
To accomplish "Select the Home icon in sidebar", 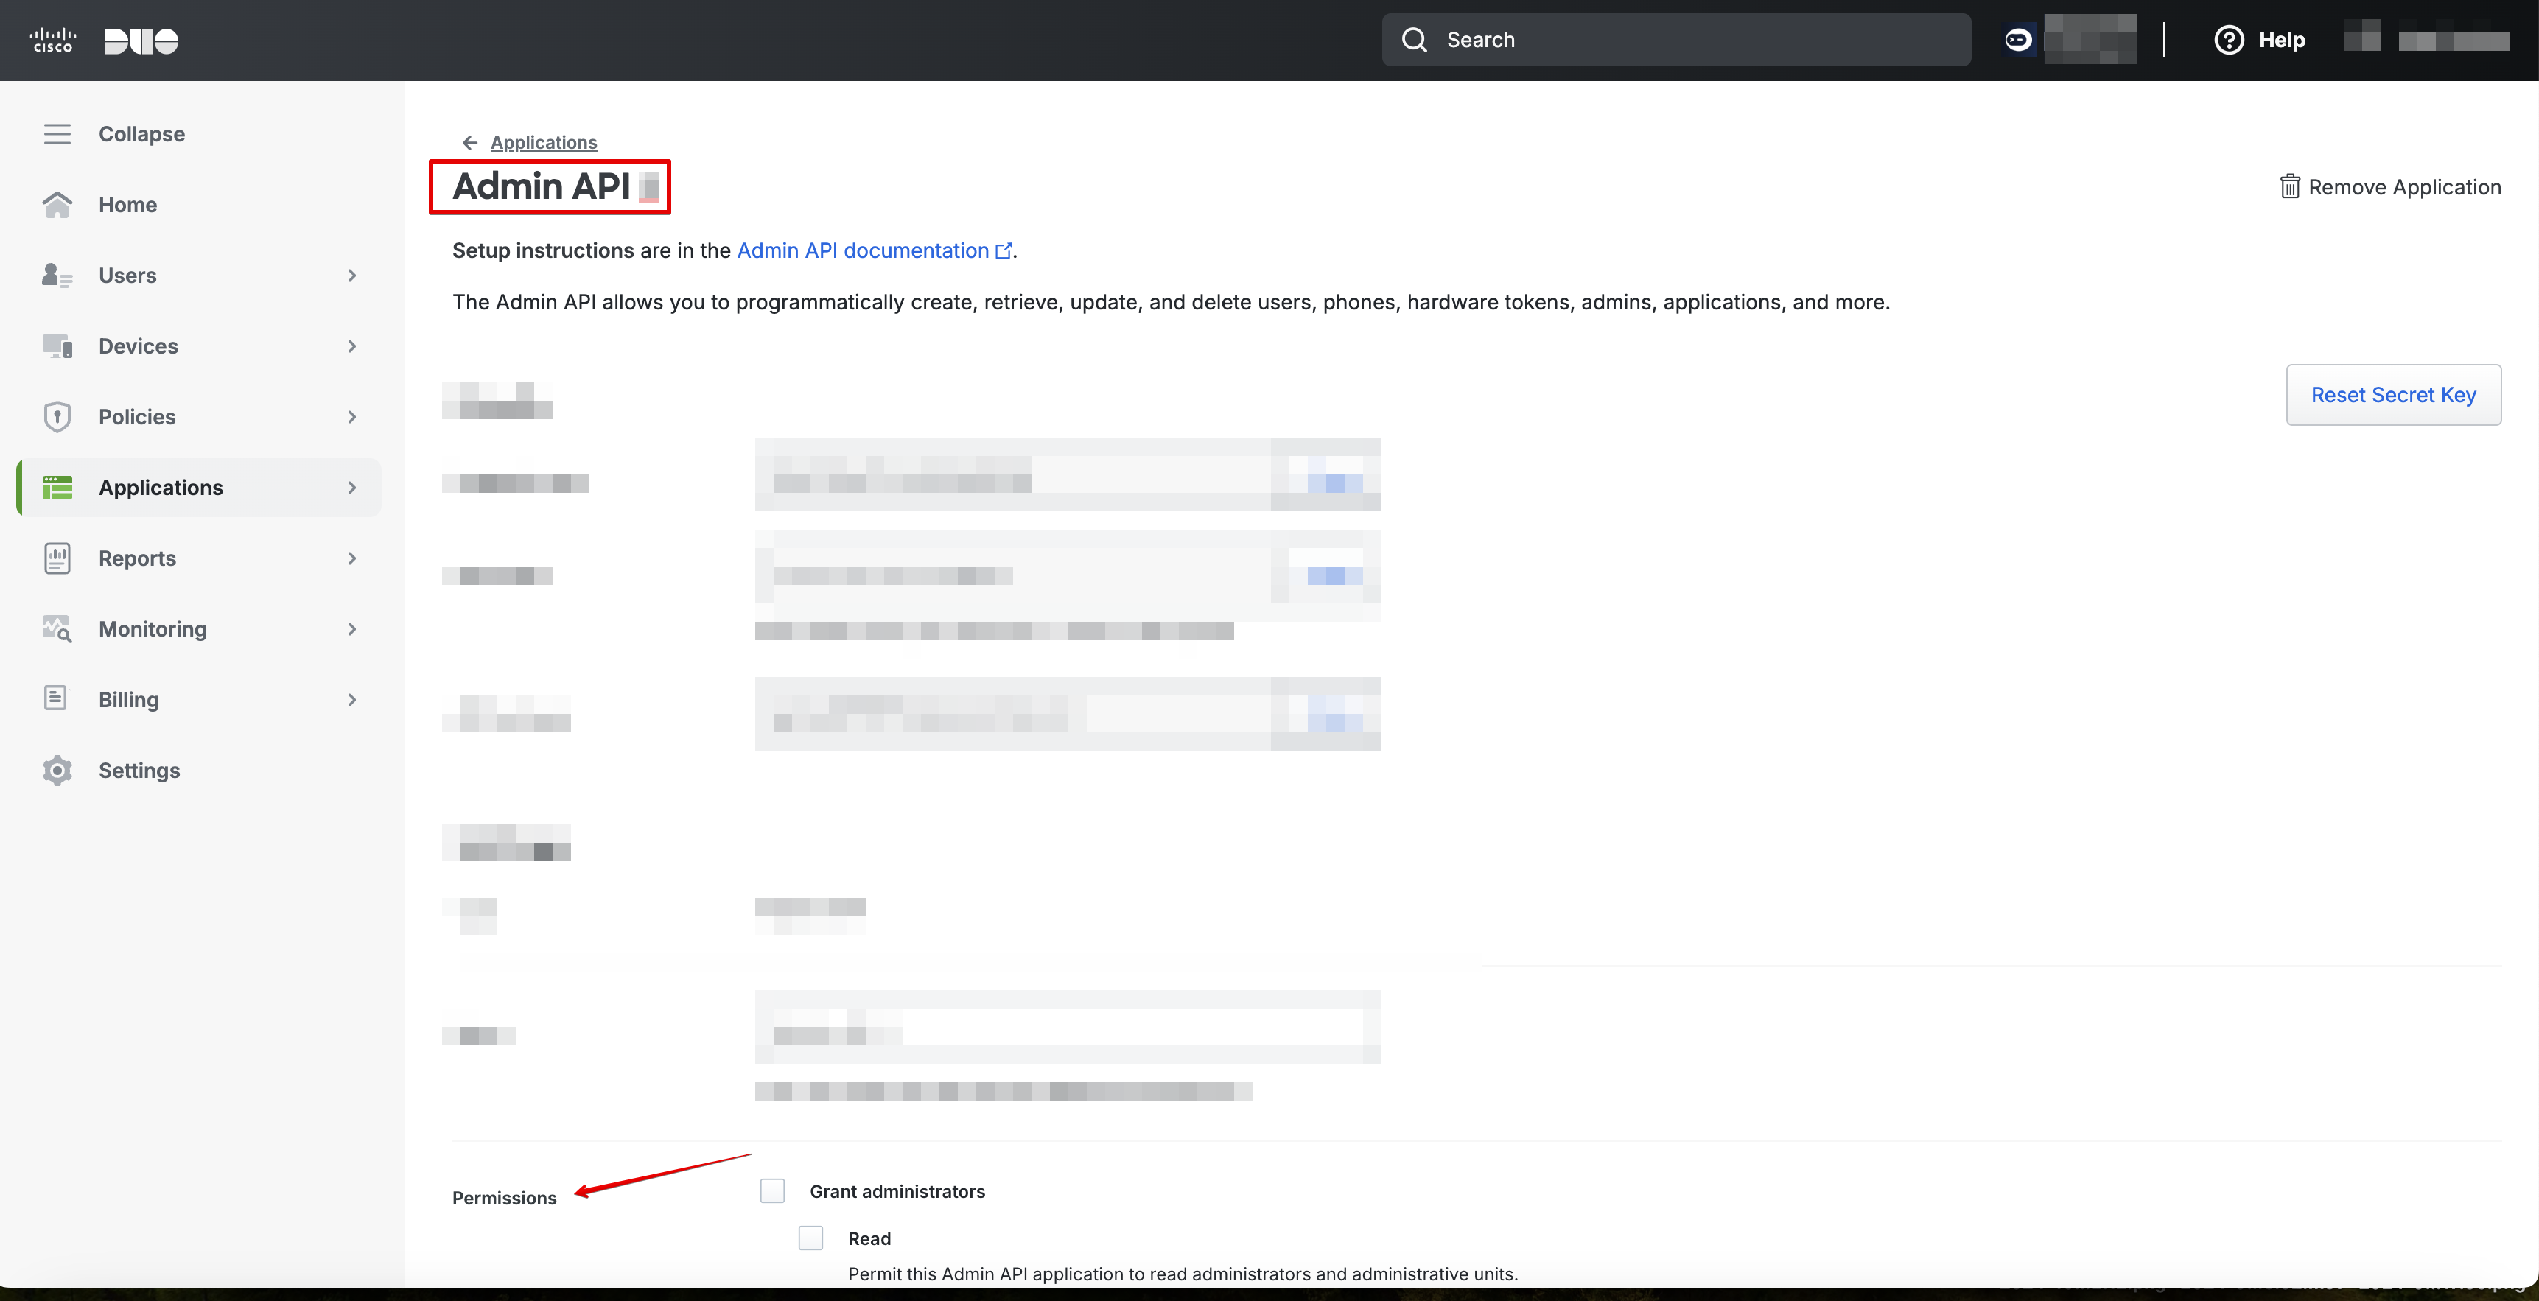I will point(57,204).
